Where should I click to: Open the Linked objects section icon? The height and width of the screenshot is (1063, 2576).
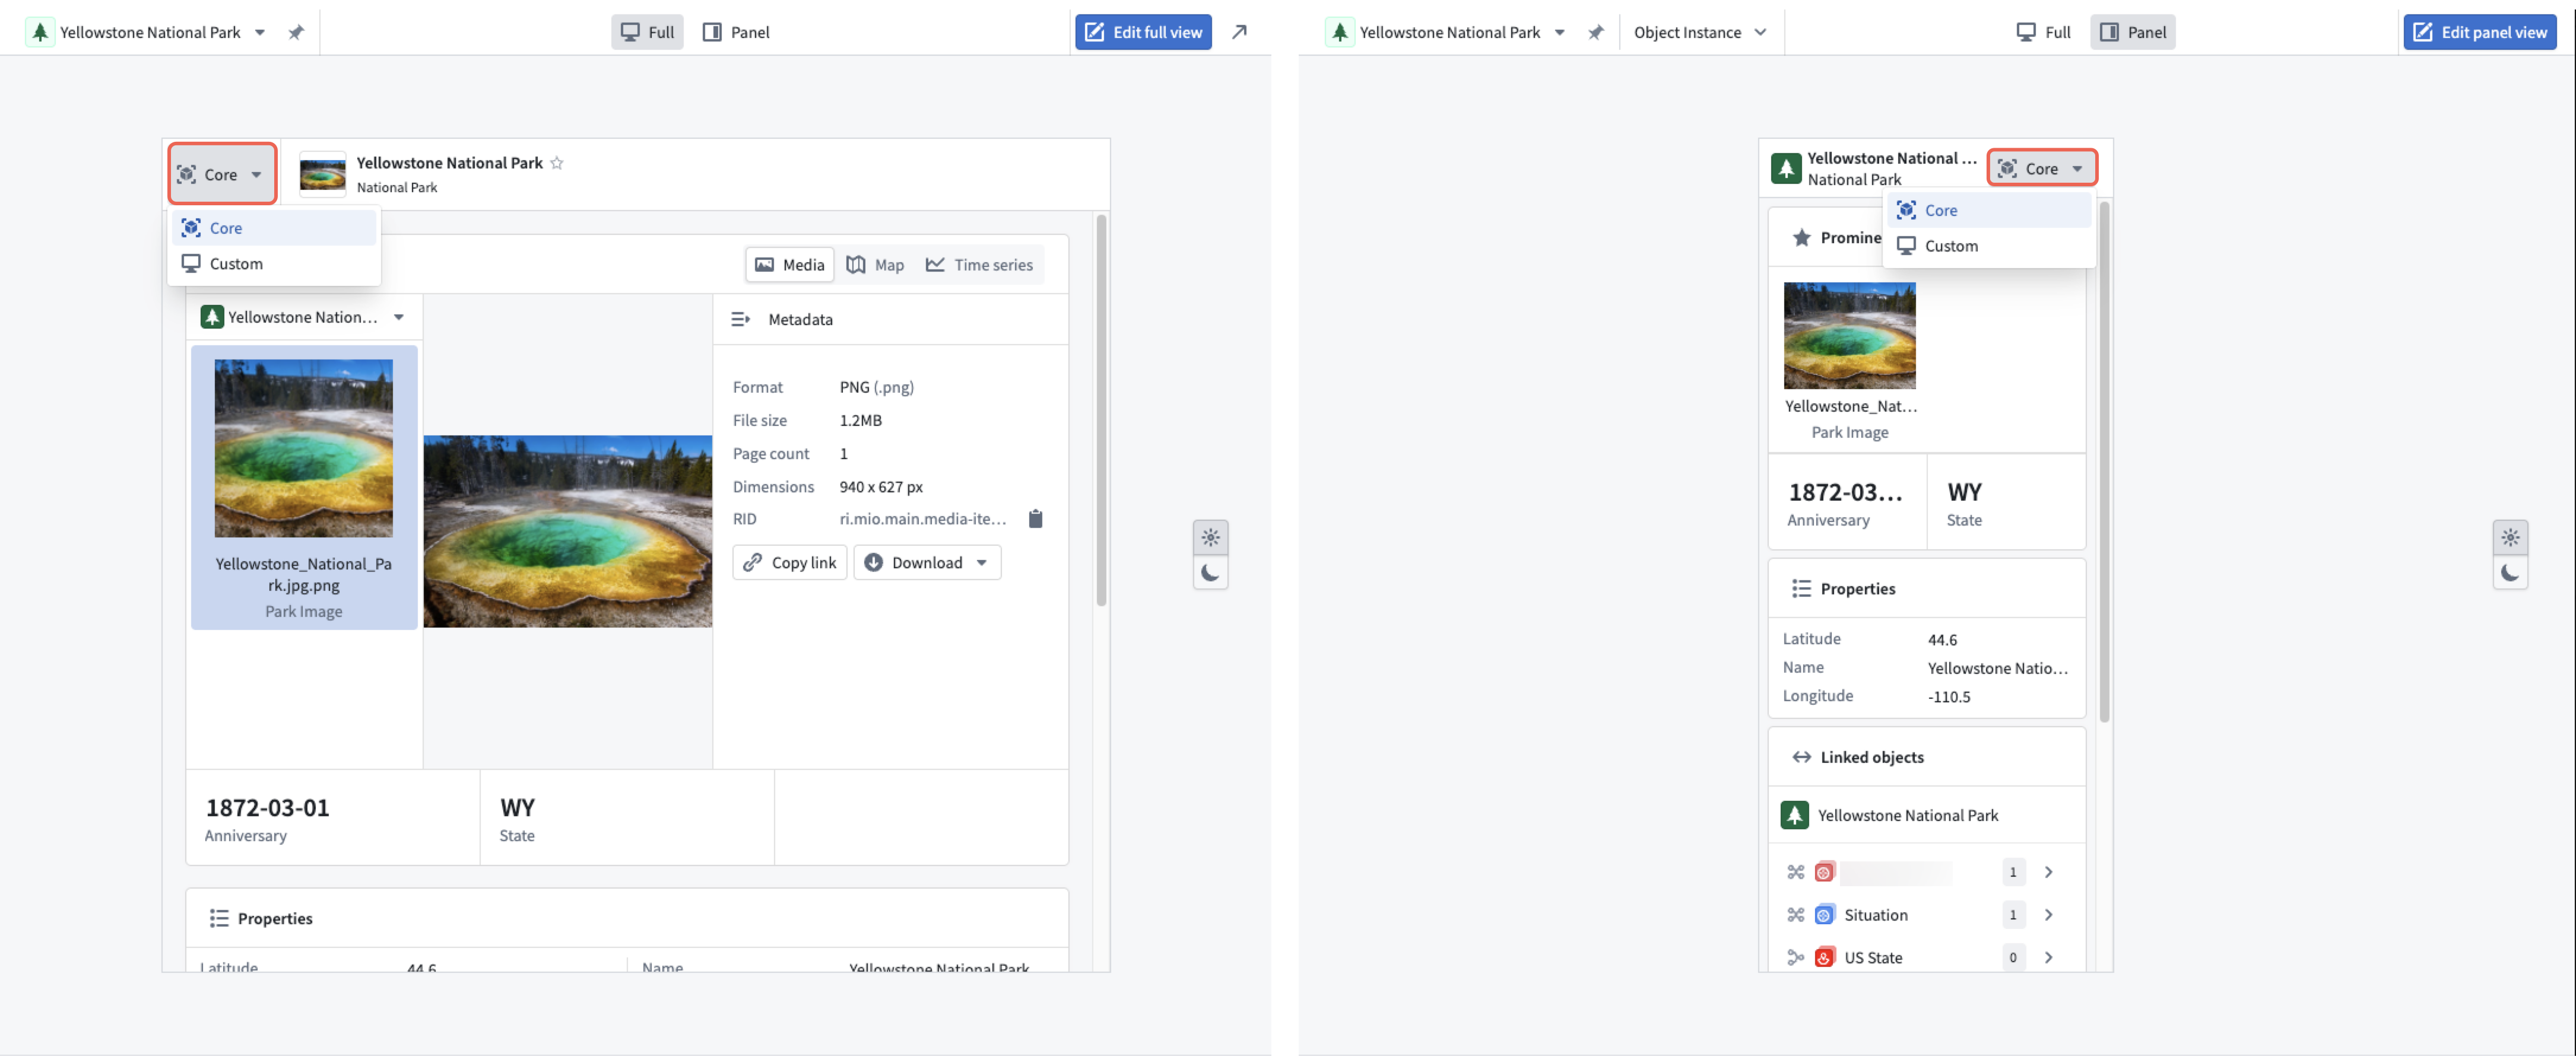[1801, 756]
